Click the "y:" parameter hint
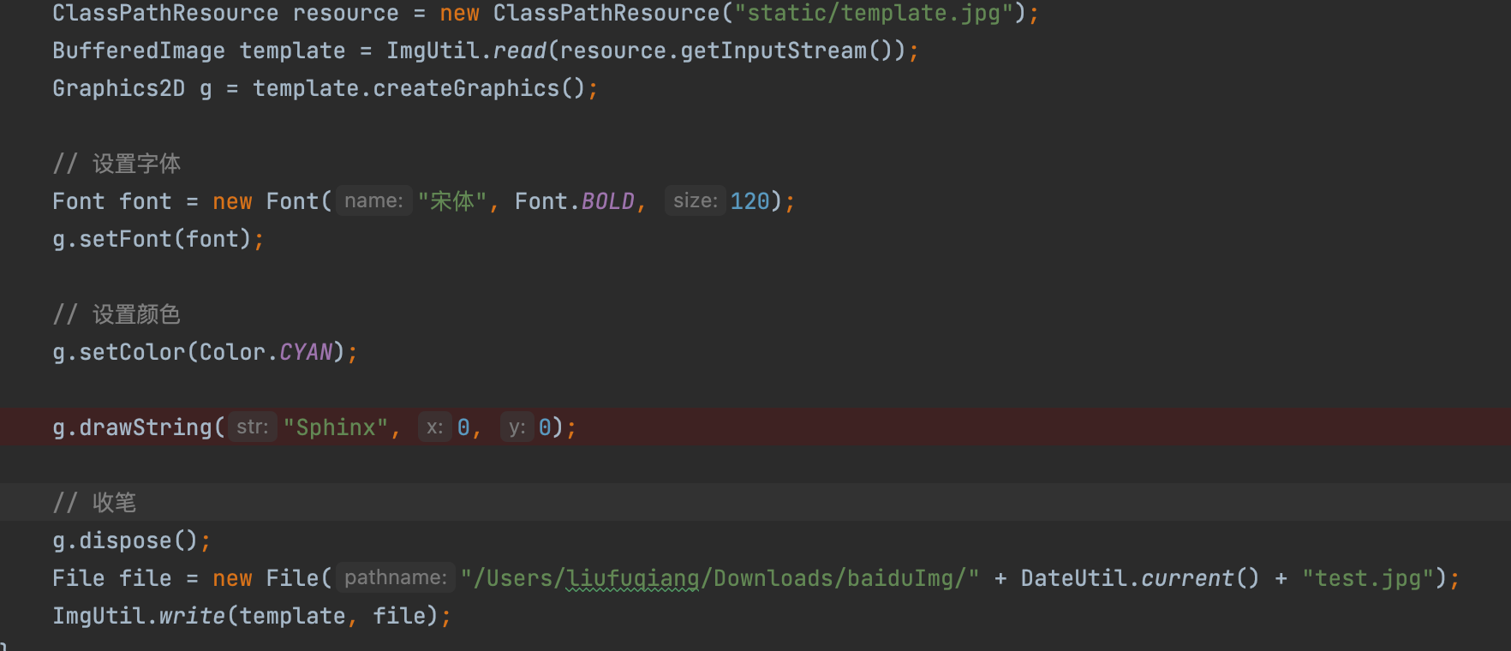The image size is (1511, 651). tap(517, 427)
